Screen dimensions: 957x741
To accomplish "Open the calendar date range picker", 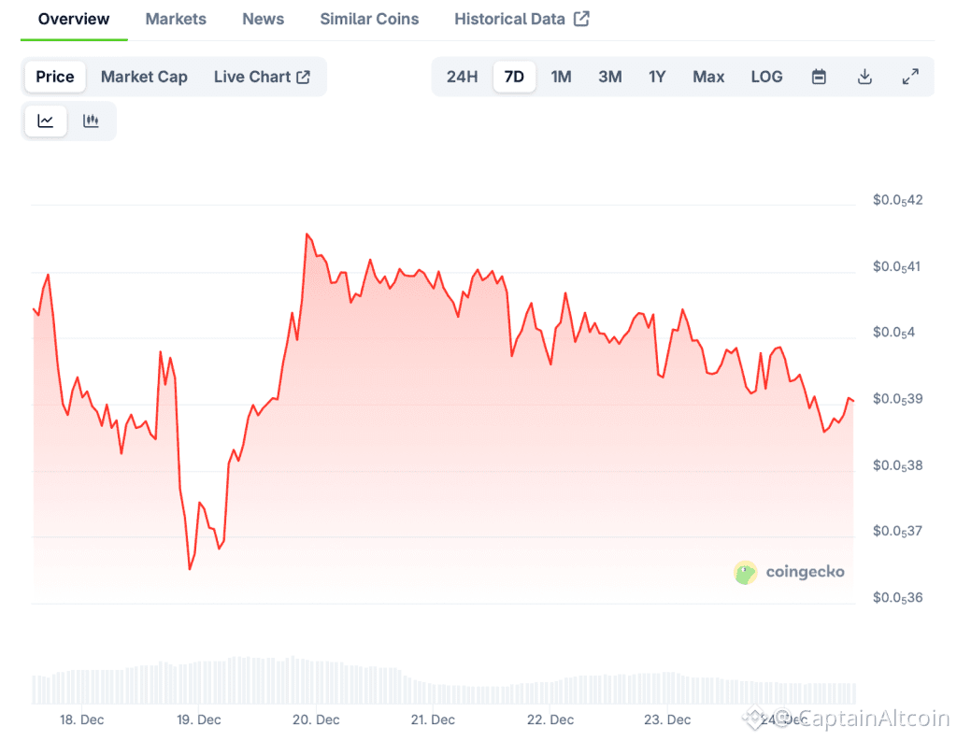I will coord(819,77).
